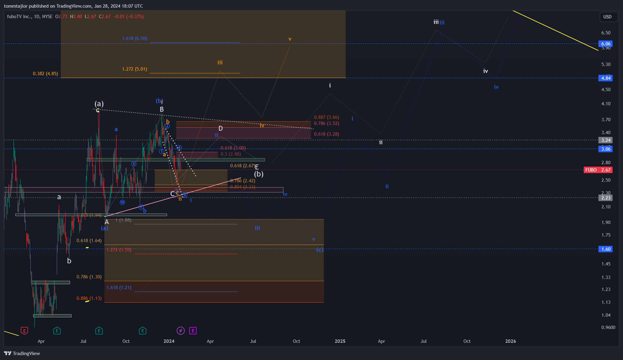Click the 0.887 (3.66) fib label
The image size is (623, 360).
click(x=326, y=117)
